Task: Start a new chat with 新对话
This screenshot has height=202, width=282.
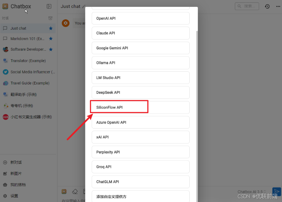Action: point(28,162)
